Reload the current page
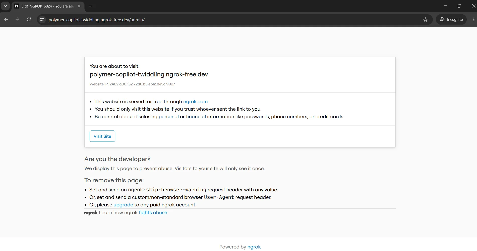Screen dimensions: 477x251 29,20
